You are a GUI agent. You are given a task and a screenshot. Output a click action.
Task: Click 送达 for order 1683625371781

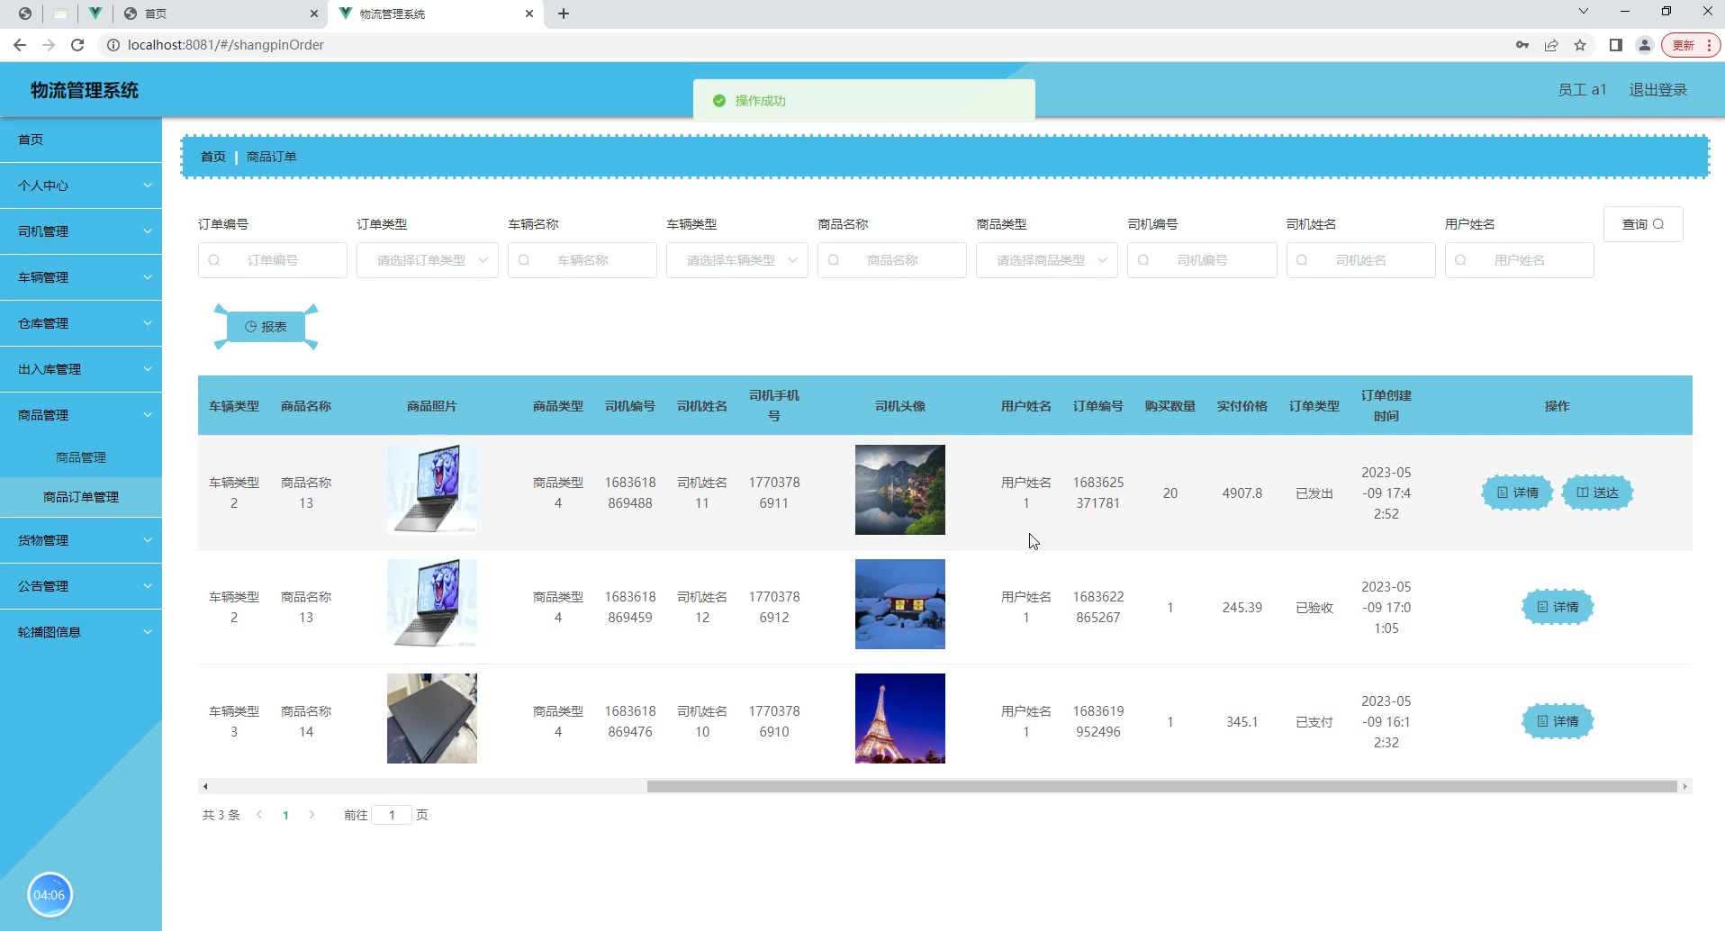1597,493
